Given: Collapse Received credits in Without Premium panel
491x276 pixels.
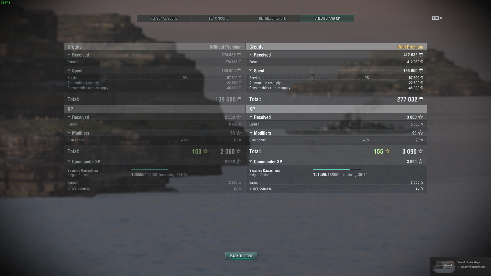Looking at the screenshot, I should 69,55.
